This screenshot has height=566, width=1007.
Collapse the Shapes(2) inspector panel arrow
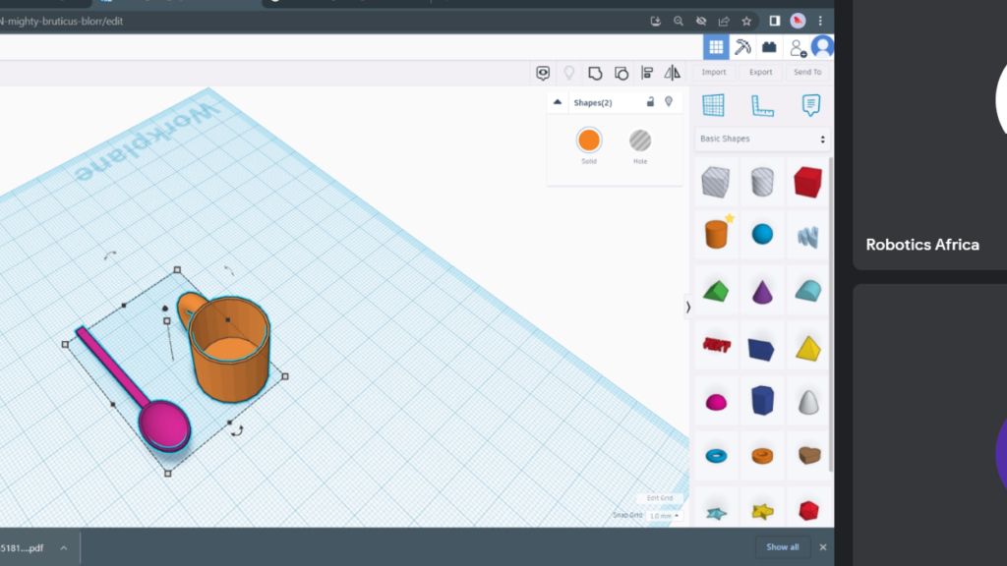[x=558, y=102]
